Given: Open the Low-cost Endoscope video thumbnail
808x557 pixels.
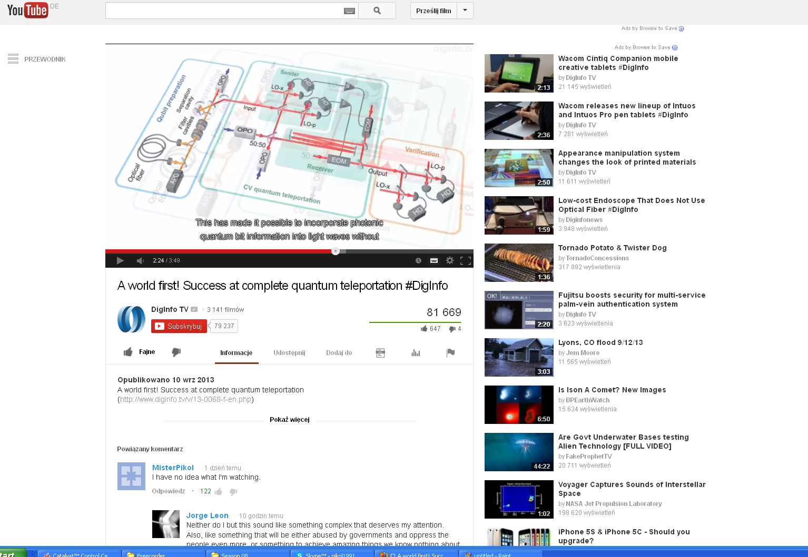Looking at the screenshot, I should point(519,215).
